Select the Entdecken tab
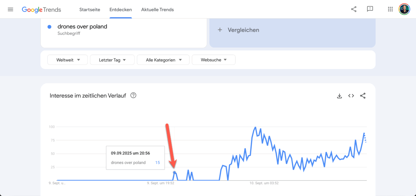 click(121, 10)
